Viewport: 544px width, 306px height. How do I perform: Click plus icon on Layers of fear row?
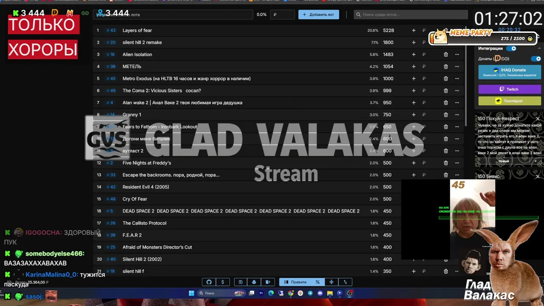[414, 31]
